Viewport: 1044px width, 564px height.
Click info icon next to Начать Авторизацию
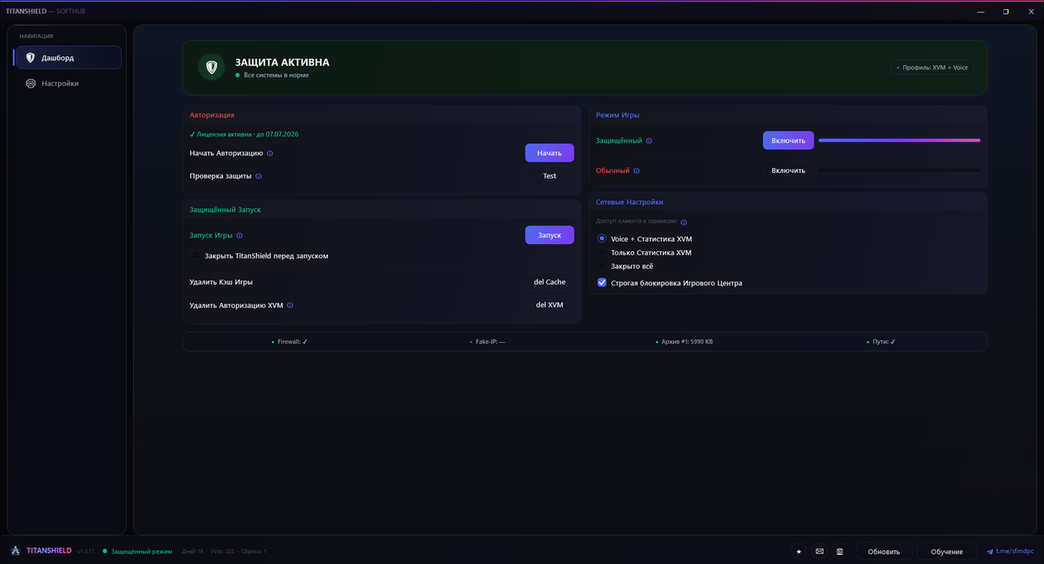[270, 153]
